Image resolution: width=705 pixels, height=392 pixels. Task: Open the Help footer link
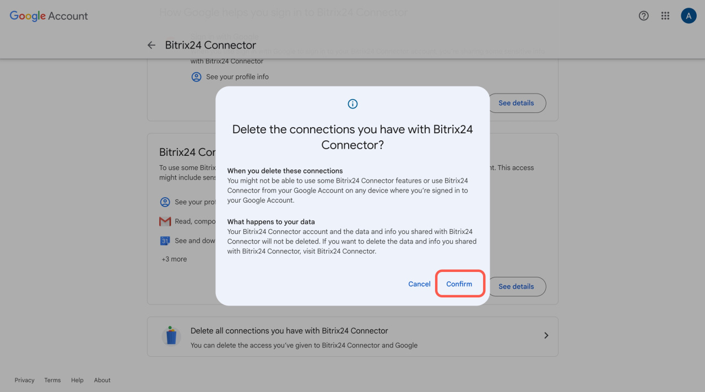point(77,380)
